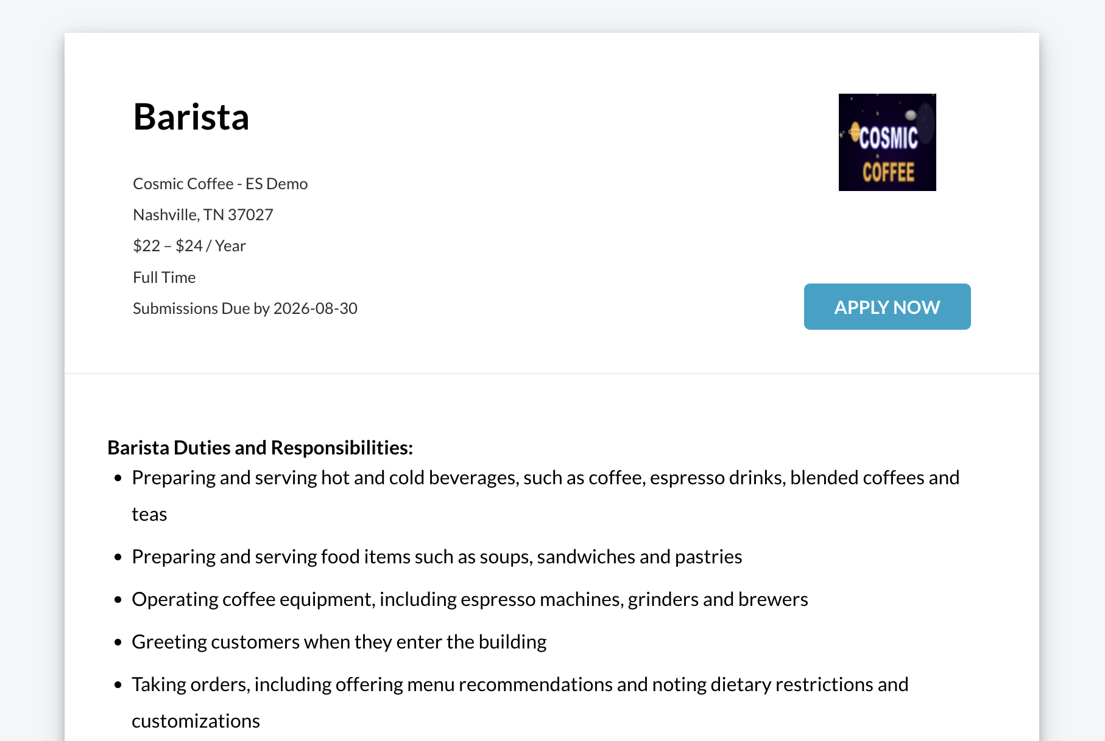Click the taking orders bullet item
This screenshot has height=741, width=1105.
[520, 703]
